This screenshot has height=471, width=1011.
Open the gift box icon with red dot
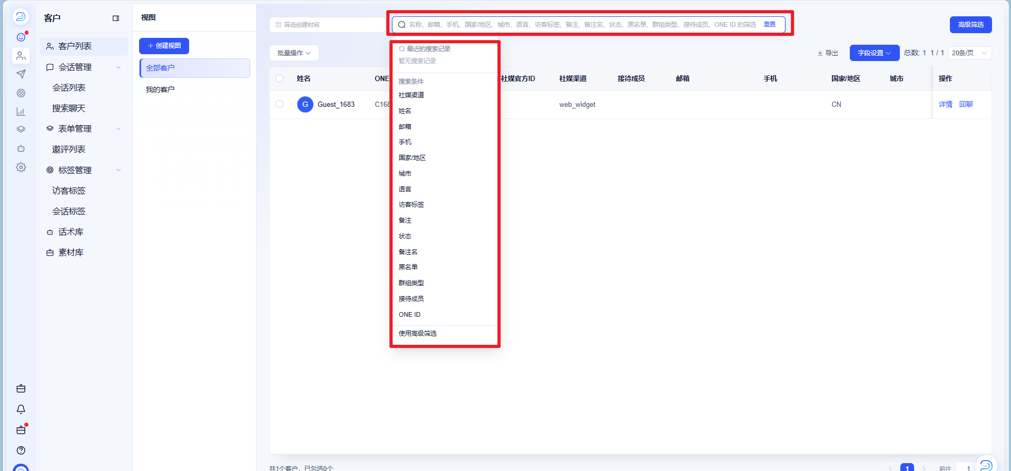21,430
